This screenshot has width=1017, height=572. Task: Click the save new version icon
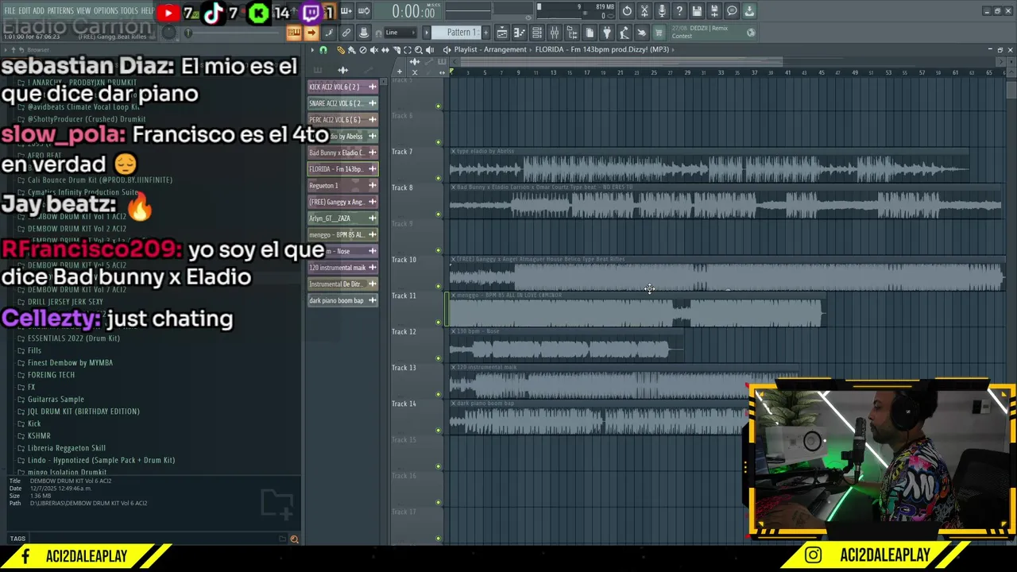[714, 11]
